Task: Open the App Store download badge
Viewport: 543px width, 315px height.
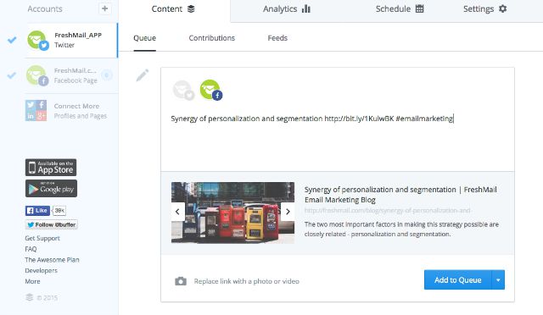Action: pyautogui.click(x=51, y=168)
